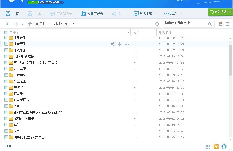The image size is (233, 151).
Task: Sort by the 大小 column header
Action: pos(136,32)
